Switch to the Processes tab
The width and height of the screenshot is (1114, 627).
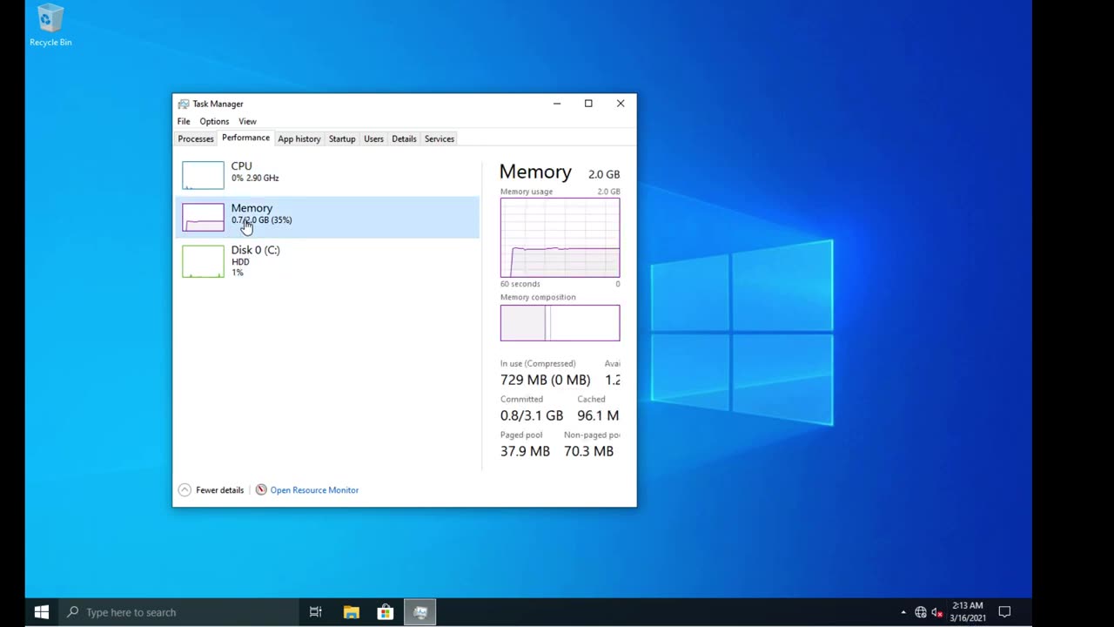tap(196, 138)
